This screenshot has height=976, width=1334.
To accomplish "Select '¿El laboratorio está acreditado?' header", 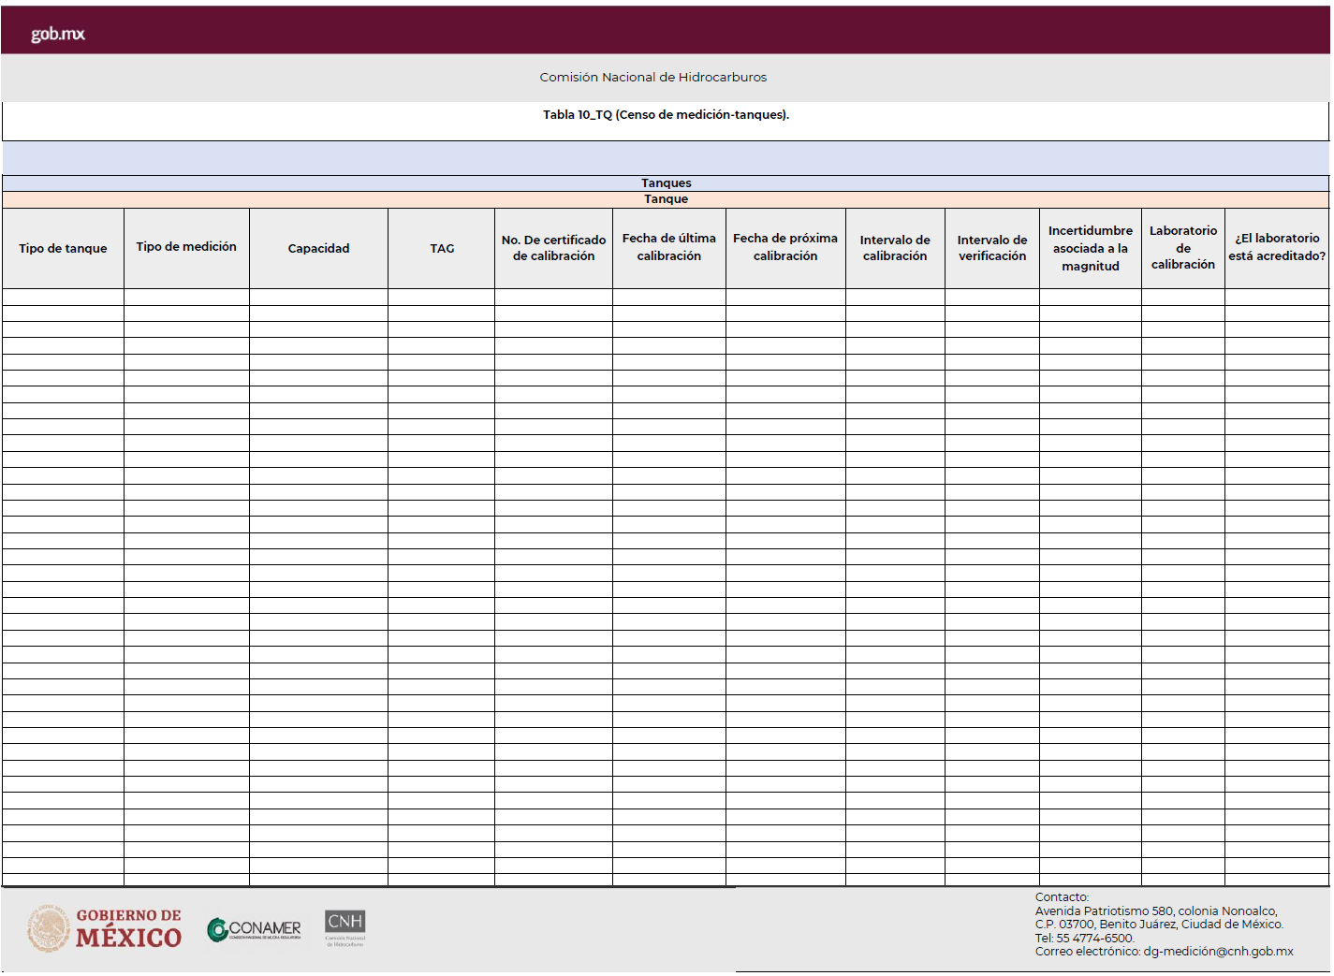I will [1276, 247].
